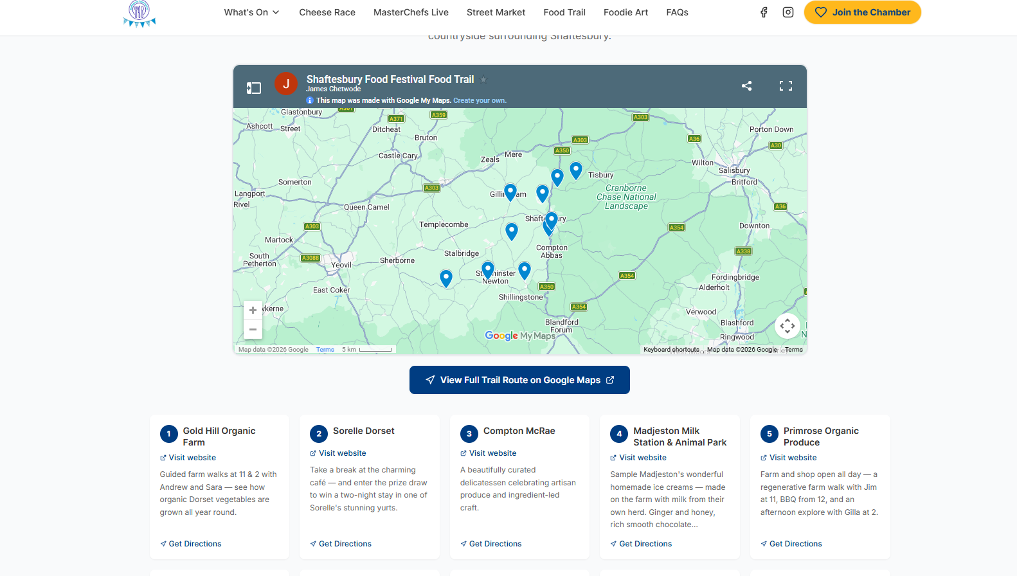The image size is (1017, 576).
Task: Click the Blandford Forum label on the map
Action: (562, 326)
